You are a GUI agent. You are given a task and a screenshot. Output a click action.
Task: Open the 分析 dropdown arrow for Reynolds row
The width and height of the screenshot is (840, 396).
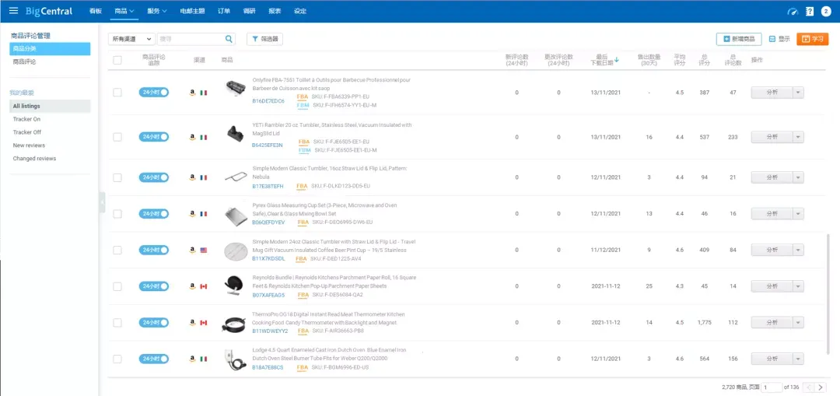pyautogui.click(x=798, y=286)
